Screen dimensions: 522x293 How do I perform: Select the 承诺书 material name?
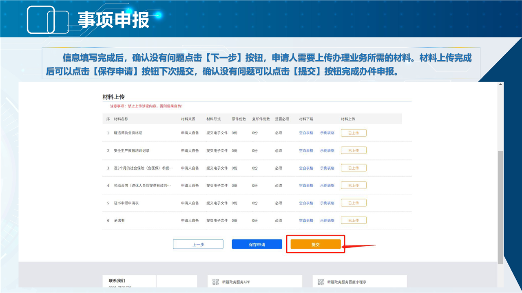point(119,221)
